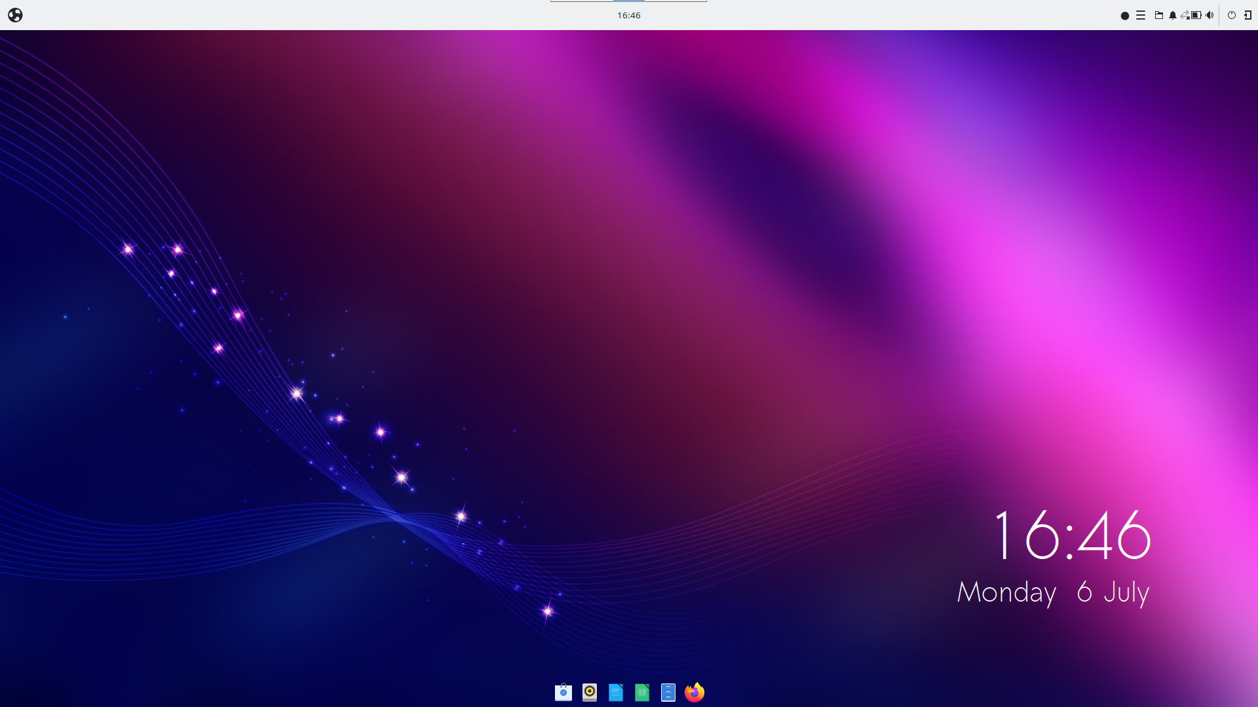Open notifications via the bell tray icon
This screenshot has height=707, width=1258.
(1173, 14)
